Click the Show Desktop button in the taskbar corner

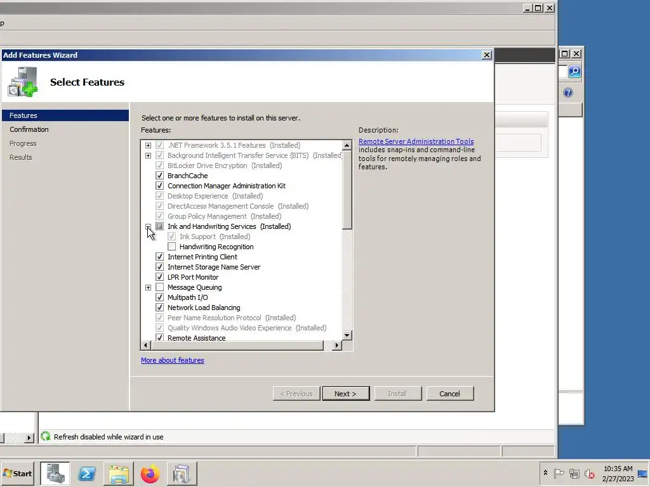pyautogui.click(x=642, y=474)
